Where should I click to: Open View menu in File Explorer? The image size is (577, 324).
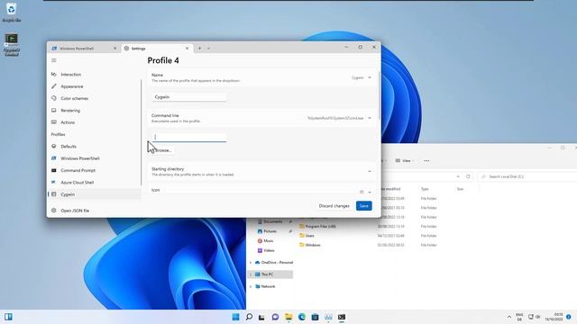tap(405, 160)
